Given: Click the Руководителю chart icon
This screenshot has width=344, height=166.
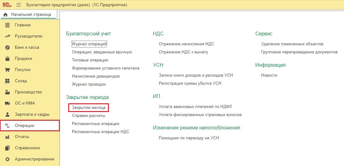Looking at the screenshot, I should (x=7, y=36).
